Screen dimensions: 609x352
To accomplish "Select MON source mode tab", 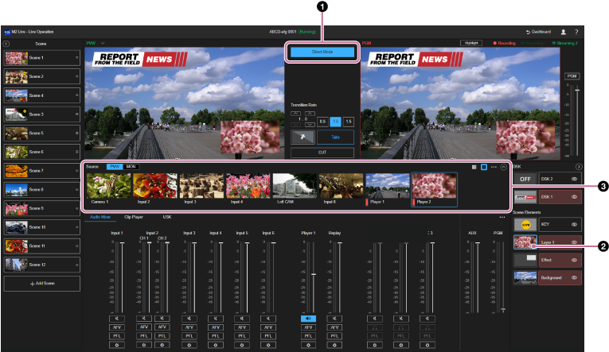I will (x=131, y=167).
